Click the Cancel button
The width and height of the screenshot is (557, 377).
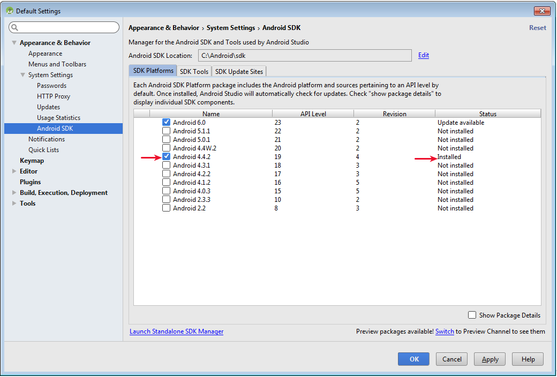(x=452, y=359)
